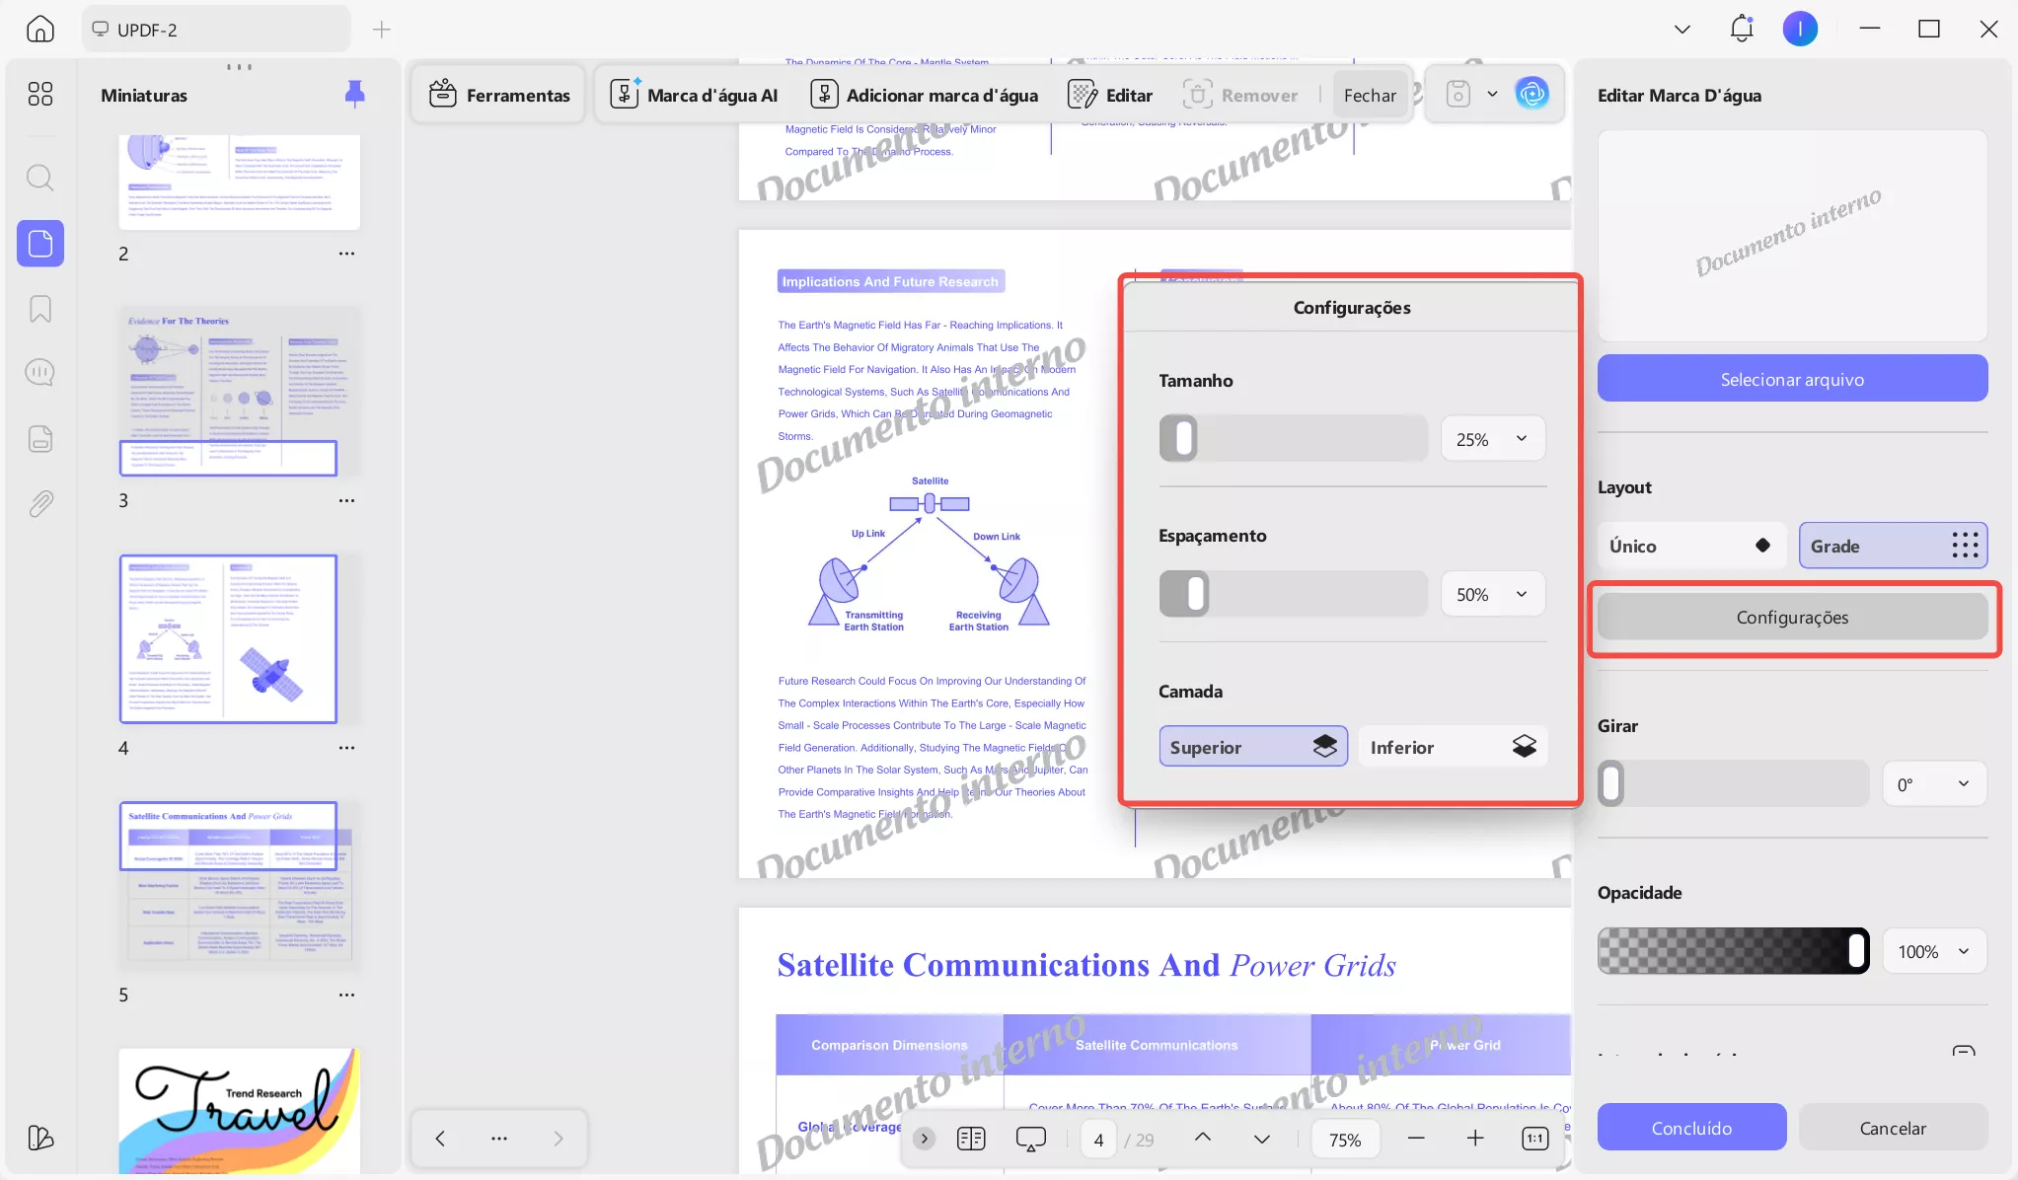Click the AI assistant icon in the toolbar
The image size is (2018, 1180).
1531,94
